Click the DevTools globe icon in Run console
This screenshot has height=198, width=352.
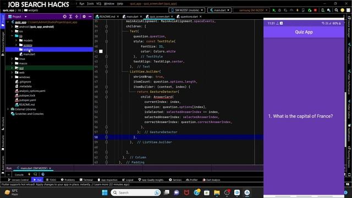click(43, 174)
